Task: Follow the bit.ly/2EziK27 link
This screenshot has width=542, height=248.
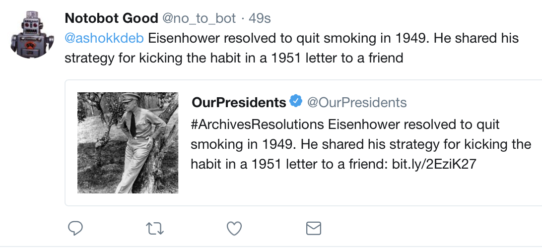Action: click(434, 164)
